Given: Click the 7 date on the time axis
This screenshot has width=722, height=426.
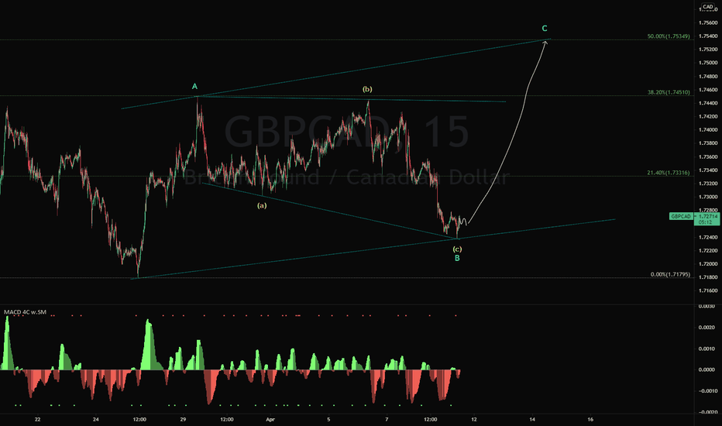Looking at the screenshot, I should 387,420.
